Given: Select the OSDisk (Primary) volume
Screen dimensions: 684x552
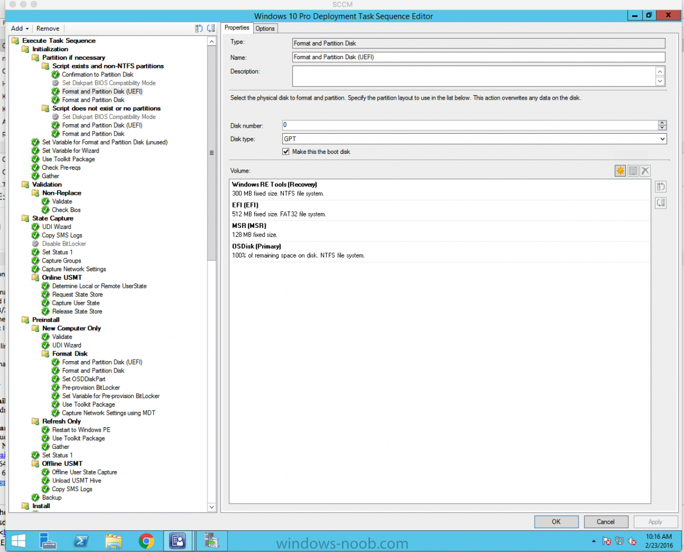Looking at the screenshot, I should tap(440, 251).
